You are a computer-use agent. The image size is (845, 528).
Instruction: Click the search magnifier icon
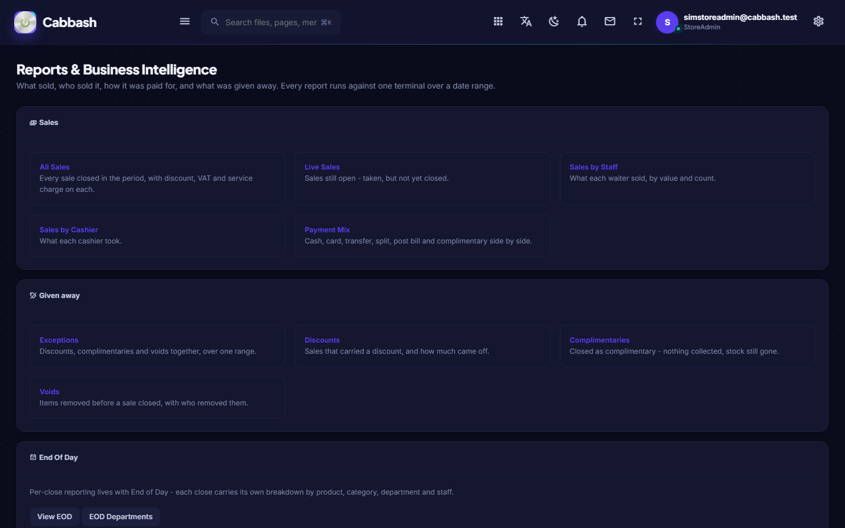pyautogui.click(x=215, y=22)
